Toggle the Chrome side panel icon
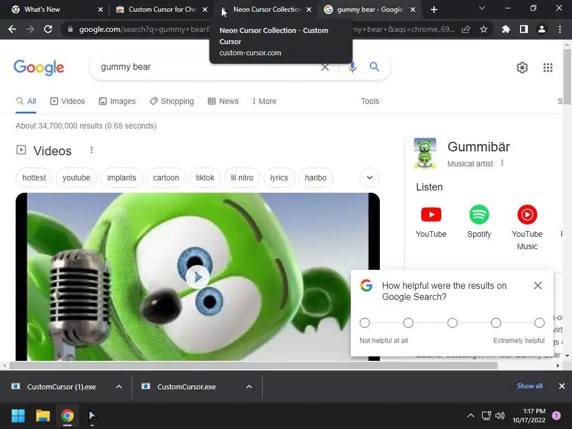The image size is (572, 429). [x=524, y=29]
